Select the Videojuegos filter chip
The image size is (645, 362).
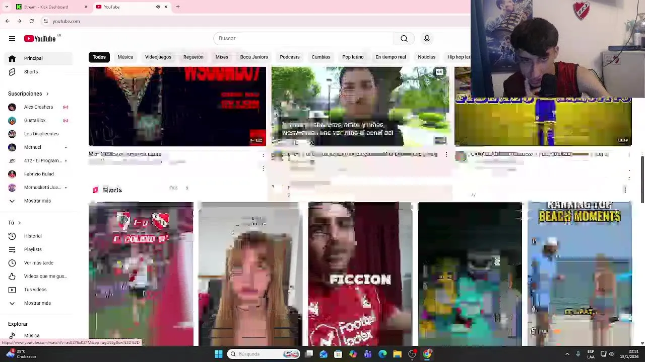tap(158, 57)
